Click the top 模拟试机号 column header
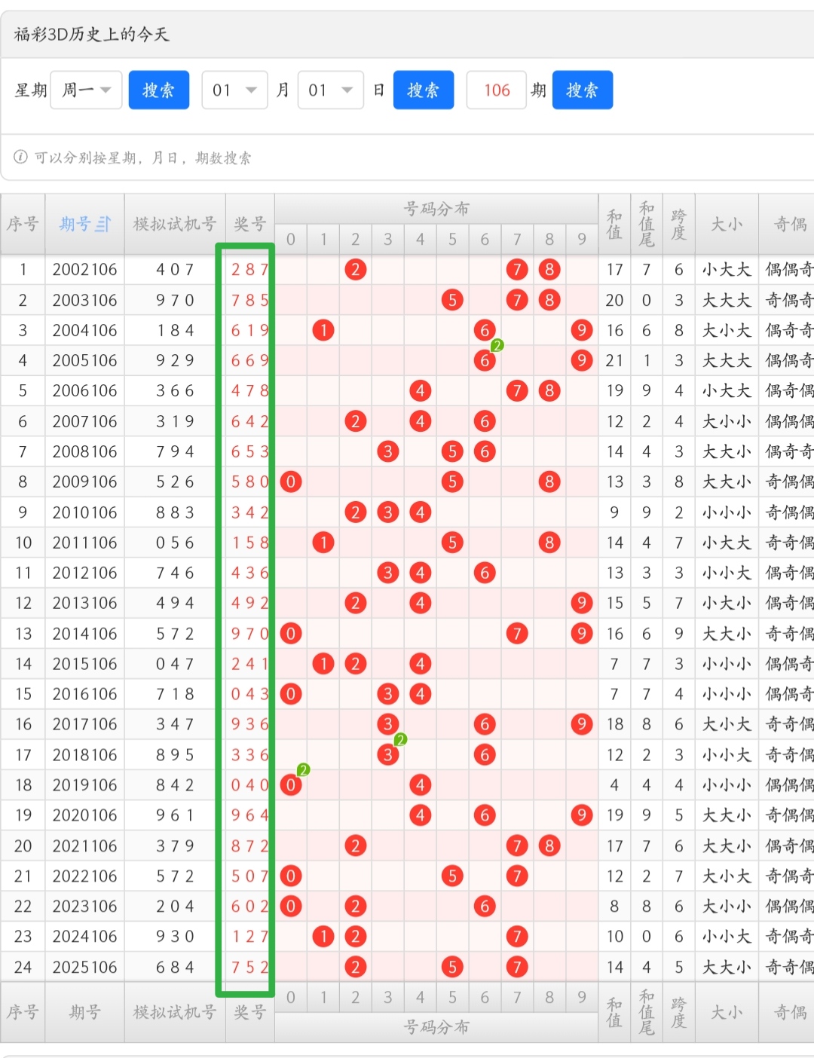This screenshot has width=814, height=1058. click(175, 224)
